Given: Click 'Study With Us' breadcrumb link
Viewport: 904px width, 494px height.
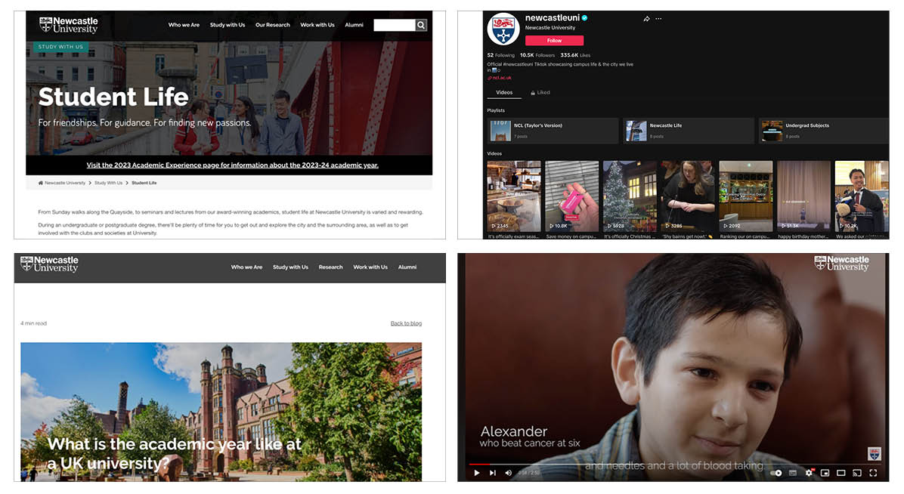Looking at the screenshot, I should pos(108,183).
